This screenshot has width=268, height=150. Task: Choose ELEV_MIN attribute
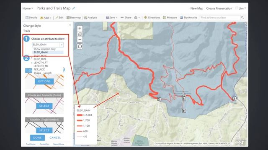click(x=40, y=59)
